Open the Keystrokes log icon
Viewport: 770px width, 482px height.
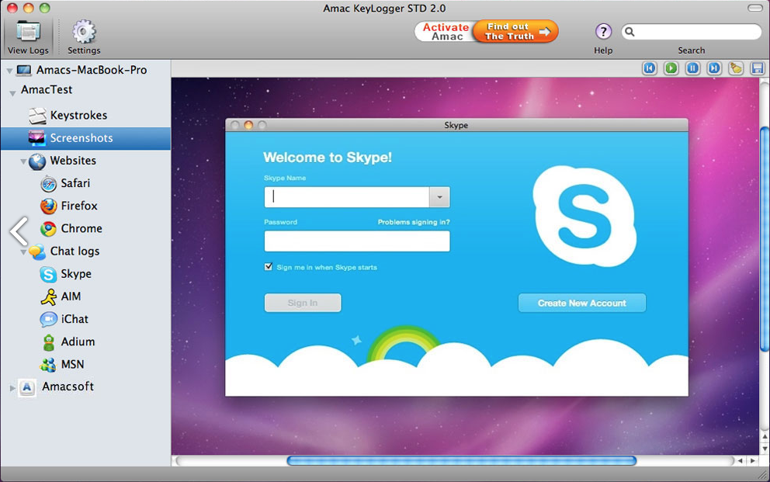click(37, 116)
